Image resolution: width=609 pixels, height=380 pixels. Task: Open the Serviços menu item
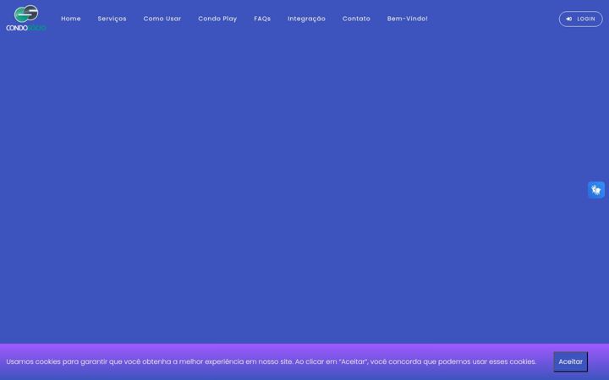point(112,19)
